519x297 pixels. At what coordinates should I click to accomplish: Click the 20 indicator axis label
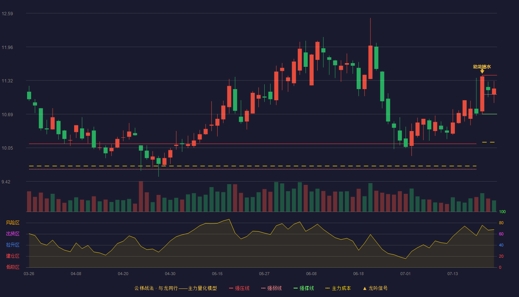pos(501,256)
